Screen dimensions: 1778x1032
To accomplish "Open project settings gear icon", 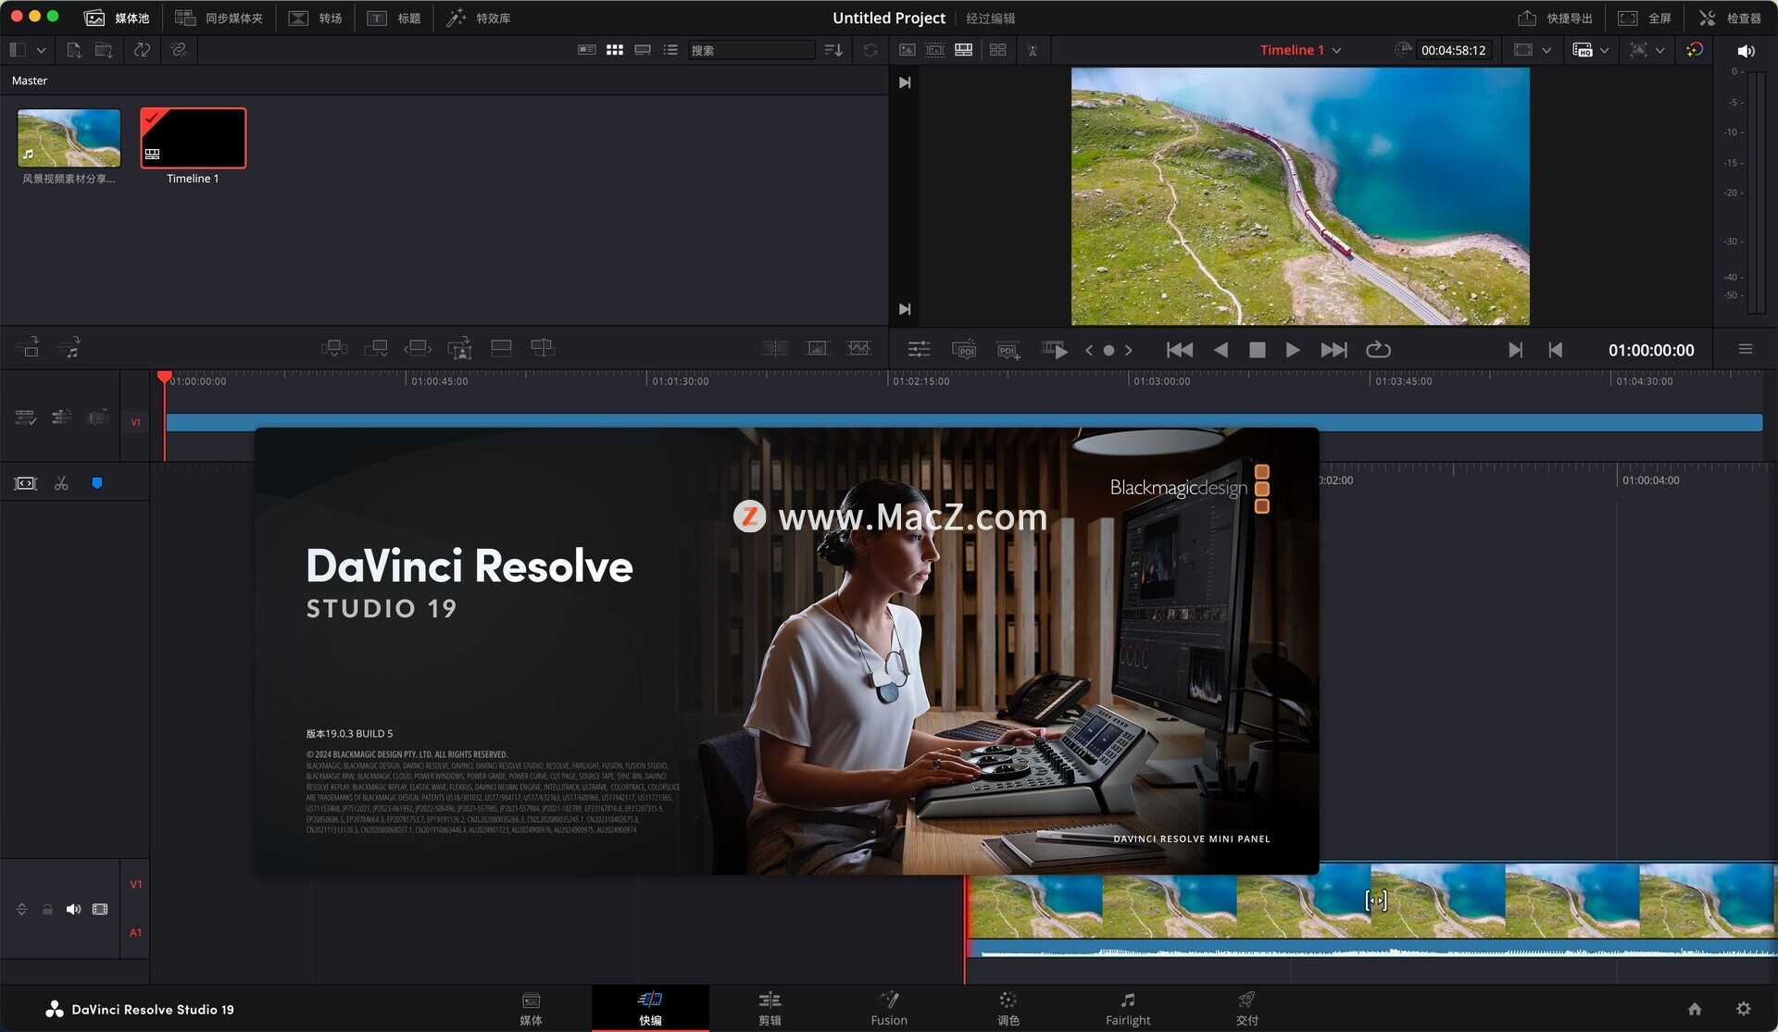I will [x=1743, y=1009].
